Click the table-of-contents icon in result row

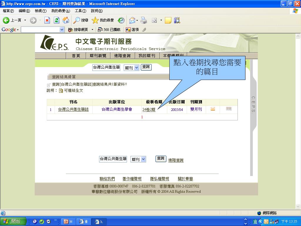(x=229, y=109)
